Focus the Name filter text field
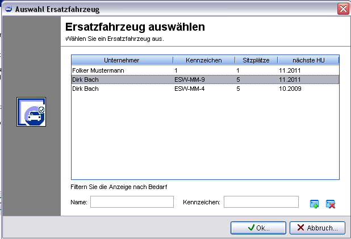 tap(132, 202)
